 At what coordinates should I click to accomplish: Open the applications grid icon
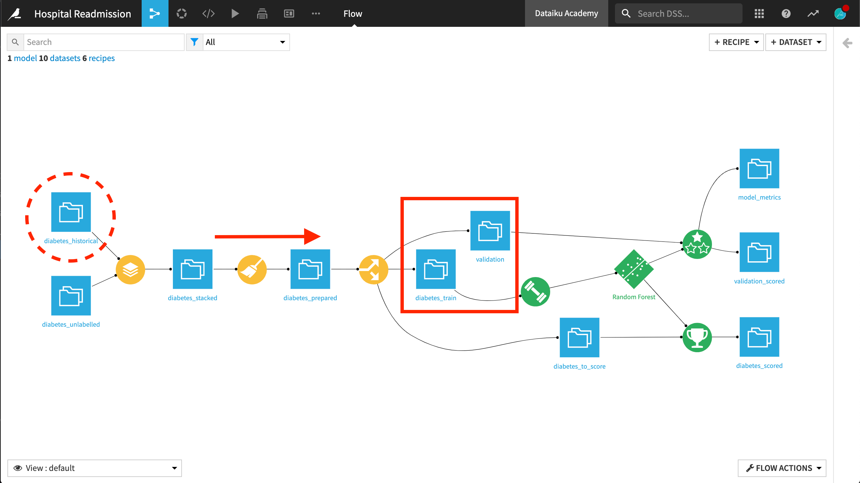pyautogui.click(x=759, y=13)
